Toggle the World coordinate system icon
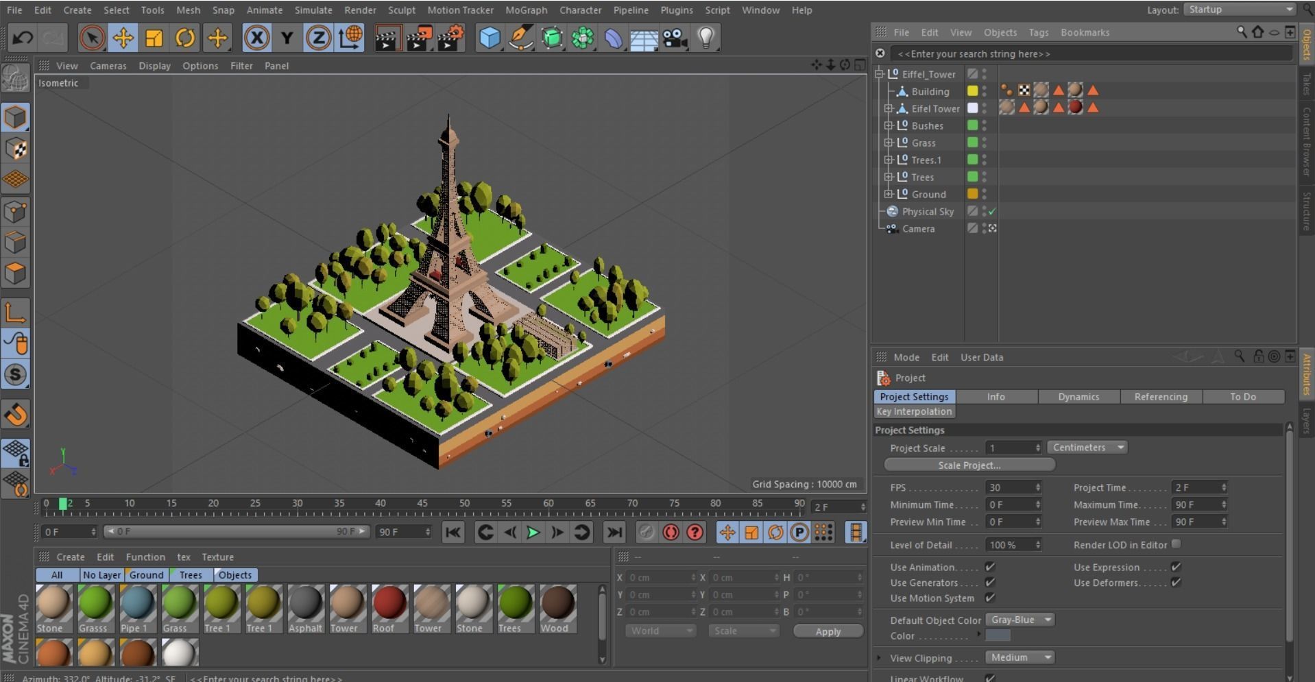 coord(350,38)
